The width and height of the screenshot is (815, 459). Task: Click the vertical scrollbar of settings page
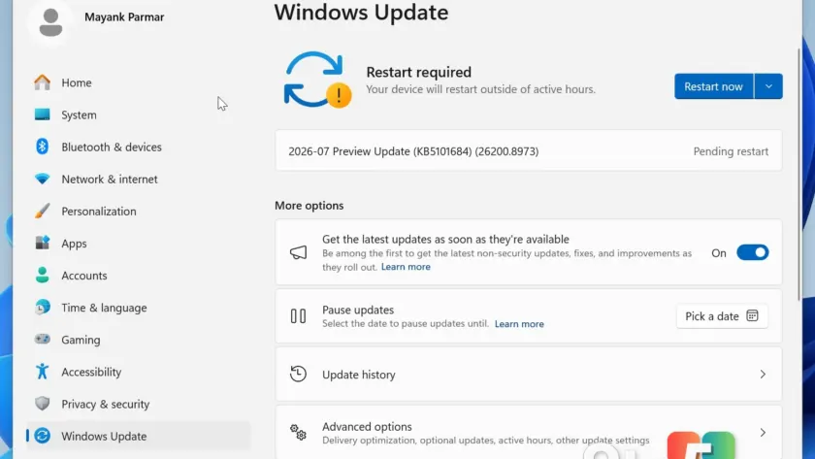click(799, 174)
